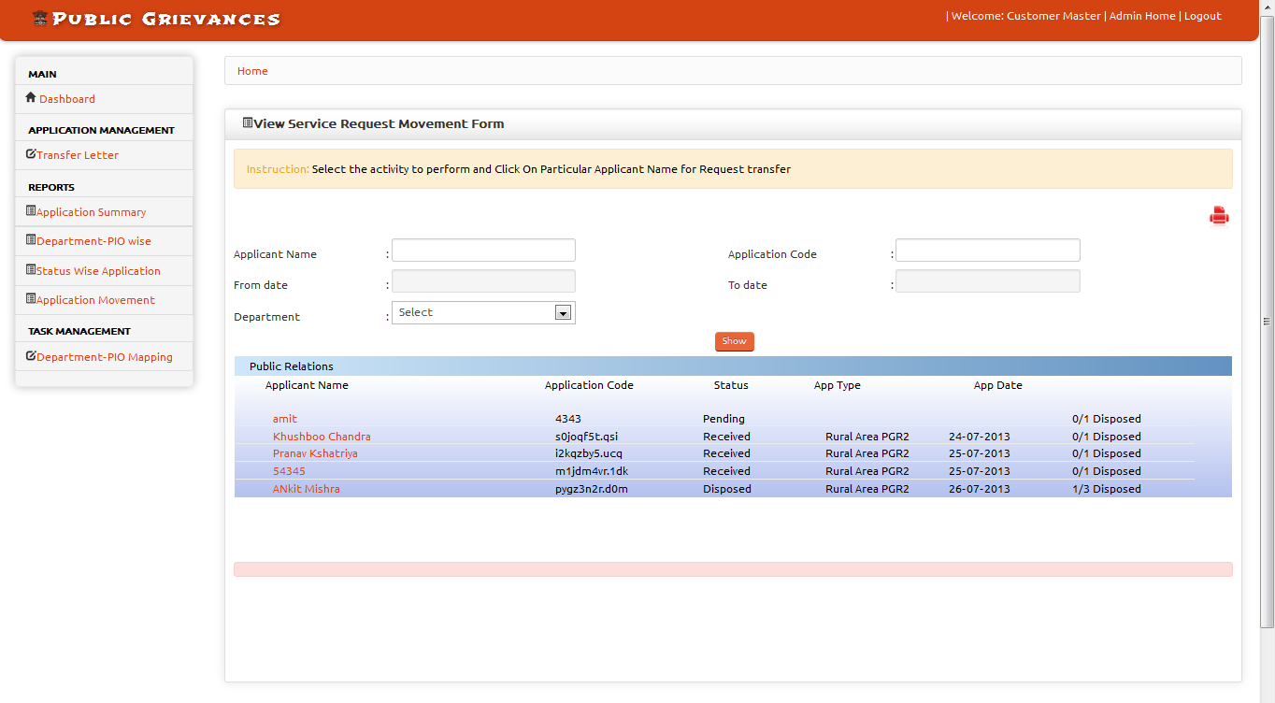Click the list icon beside Department-PIO wise

click(x=31, y=240)
